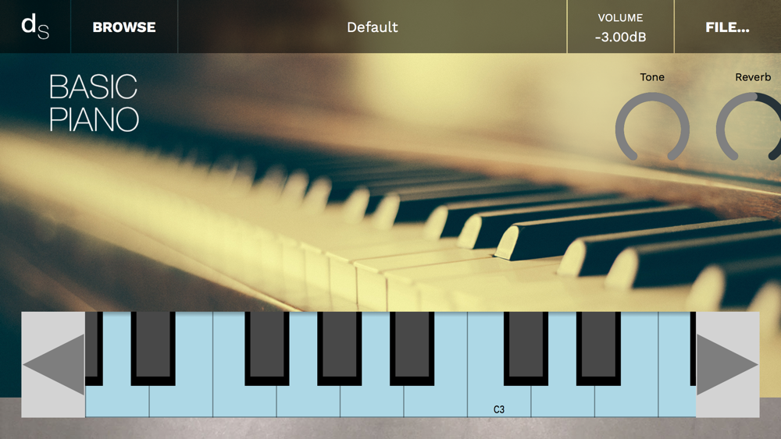Play the black key right of C3

click(x=526, y=348)
